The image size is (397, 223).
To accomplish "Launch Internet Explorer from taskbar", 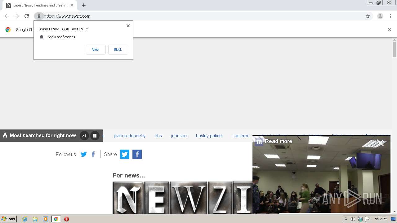I will click(25, 219).
